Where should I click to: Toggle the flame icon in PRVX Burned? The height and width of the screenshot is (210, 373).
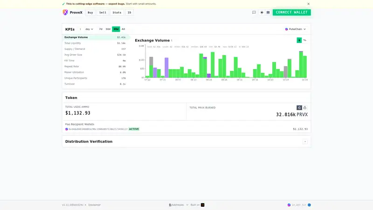tap(305, 108)
